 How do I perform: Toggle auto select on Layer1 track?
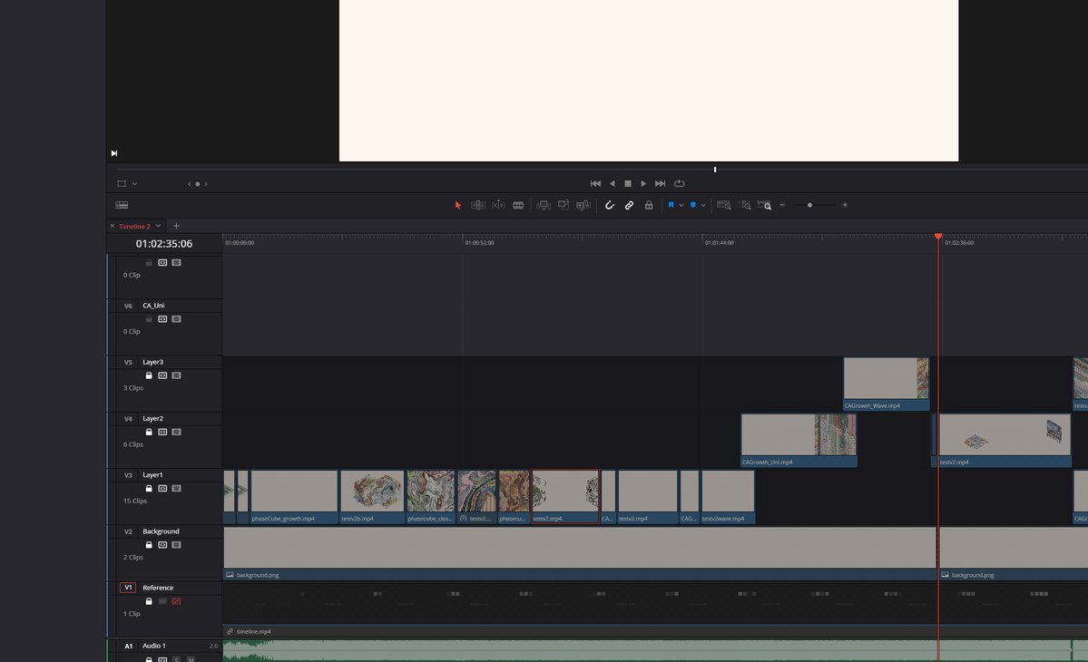[162, 489]
